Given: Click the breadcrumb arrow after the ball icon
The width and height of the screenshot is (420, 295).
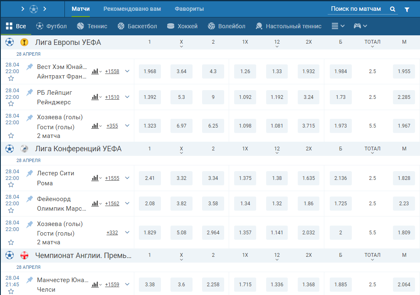Looking at the screenshot, I should tap(45, 9).
